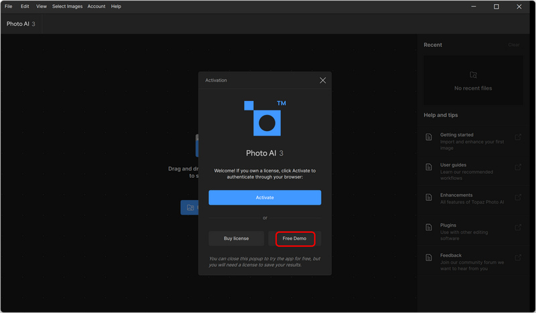536x313 pixels.
Task: Click the Buy license button
Action: tap(237, 238)
